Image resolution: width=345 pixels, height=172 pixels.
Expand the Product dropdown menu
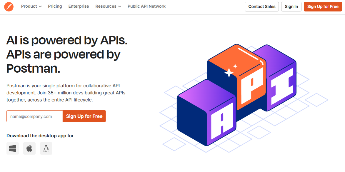coord(31,6)
